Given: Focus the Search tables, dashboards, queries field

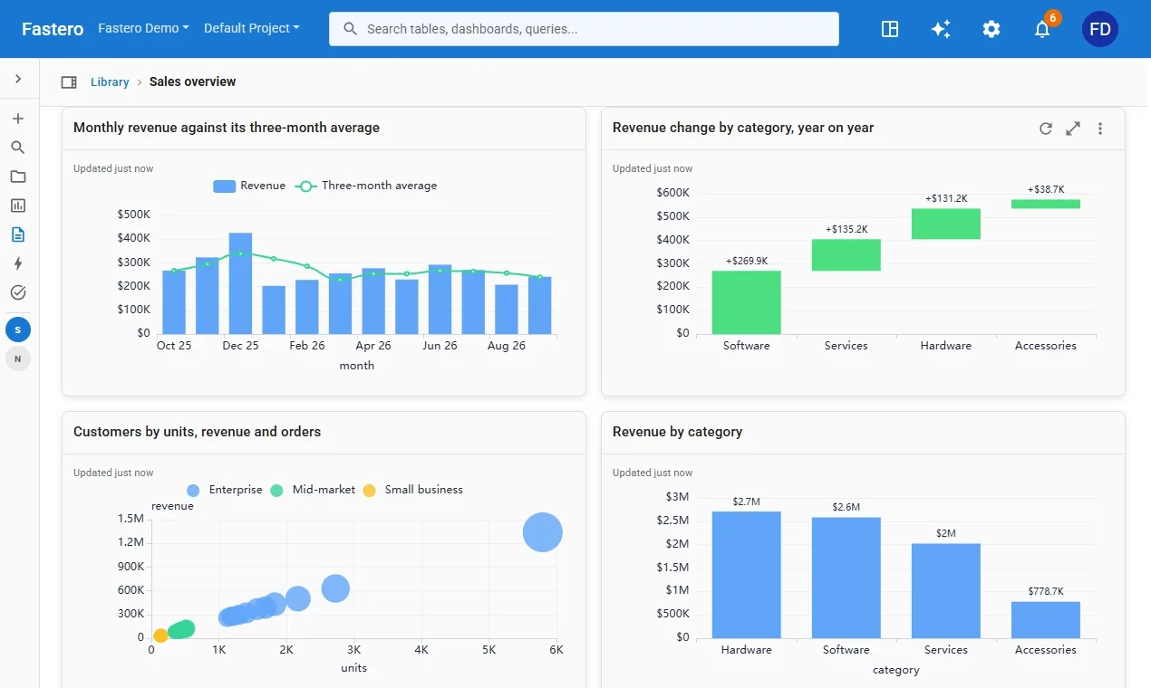Looking at the screenshot, I should pyautogui.click(x=584, y=29).
